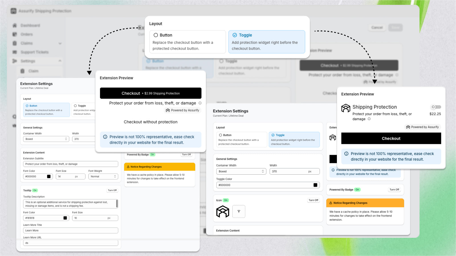Screen dimensions: 456x256
Task: Click the upload icon in the Icon section
Action: pyautogui.click(x=239, y=212)
